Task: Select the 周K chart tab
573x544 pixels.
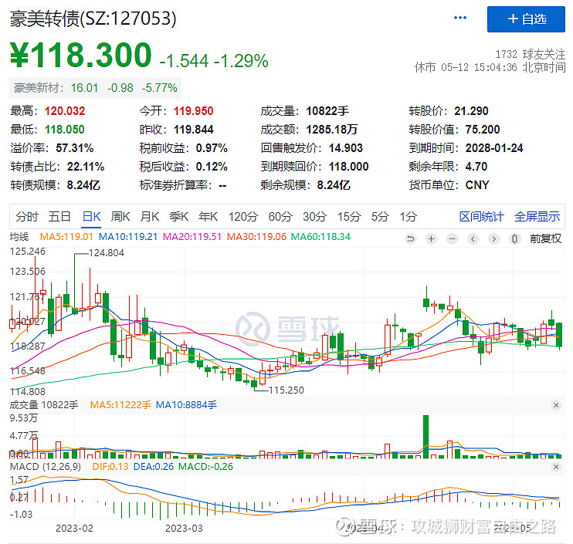Action: coord(120,217)
